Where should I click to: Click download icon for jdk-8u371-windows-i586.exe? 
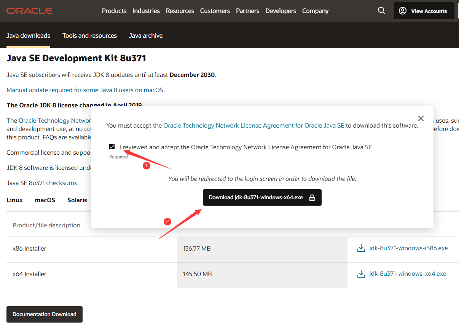361,248
